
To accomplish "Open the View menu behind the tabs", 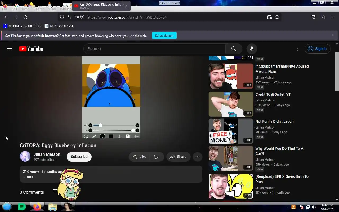I will coord(52,9).
